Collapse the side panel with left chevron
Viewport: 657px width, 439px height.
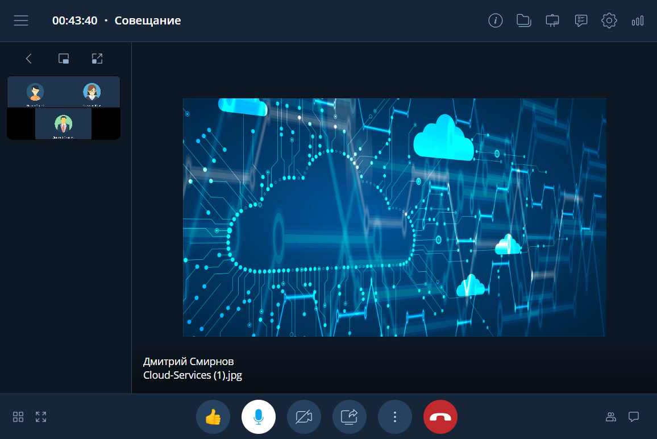tap(29, 59)
